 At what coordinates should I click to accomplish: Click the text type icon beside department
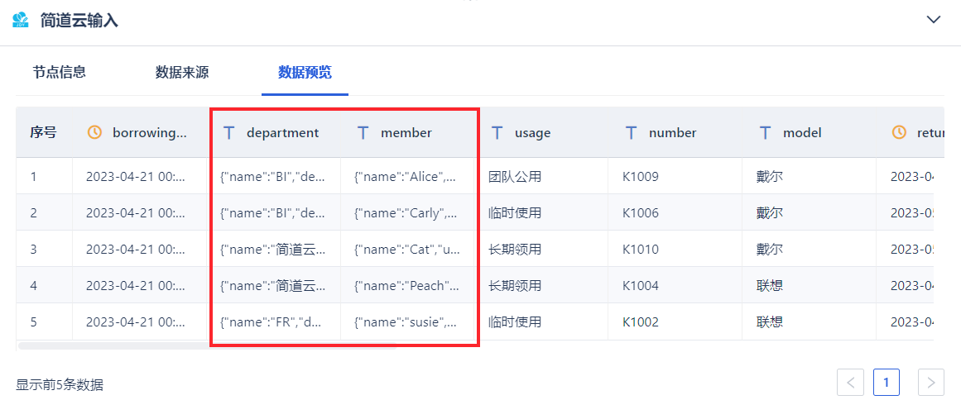click(x=229, y=132)
